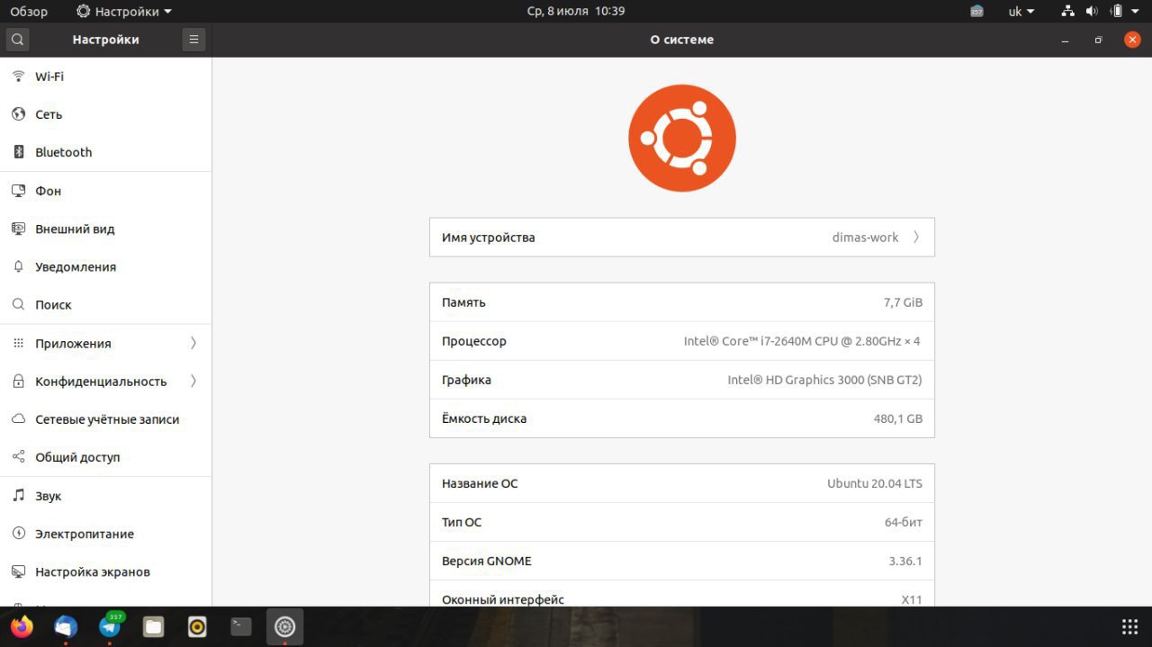Viewport: 1152px width, 647px height.
Task: Click the power icon for Электропитание
Action: pyautogui.click(x=18, y=534)
